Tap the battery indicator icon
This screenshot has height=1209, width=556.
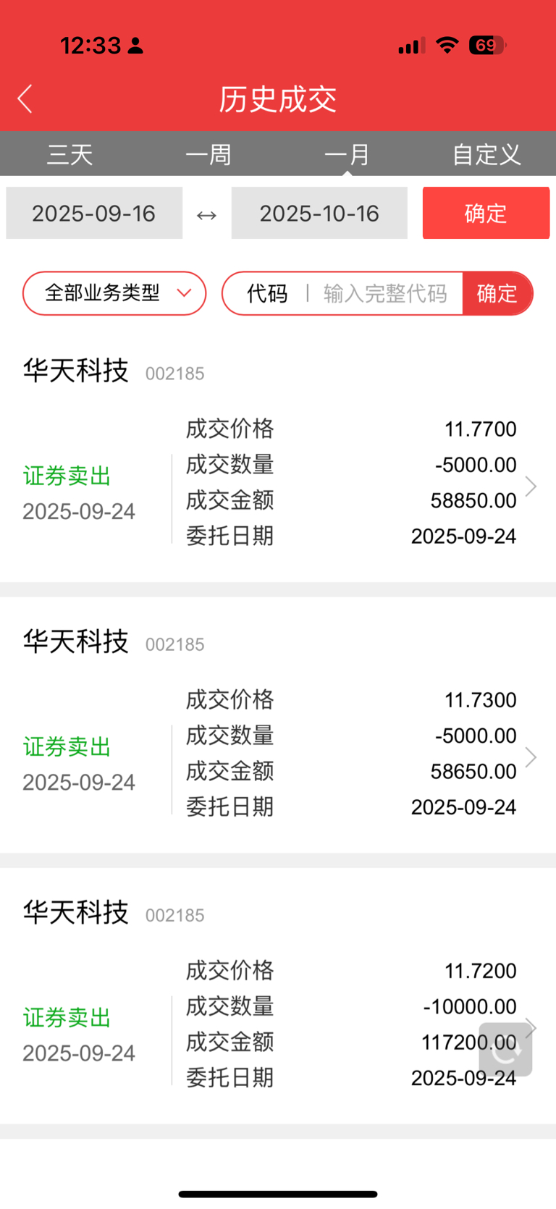[x=487, y=46]
